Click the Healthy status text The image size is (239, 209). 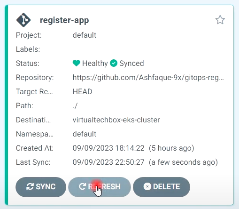tap(95, 64)
